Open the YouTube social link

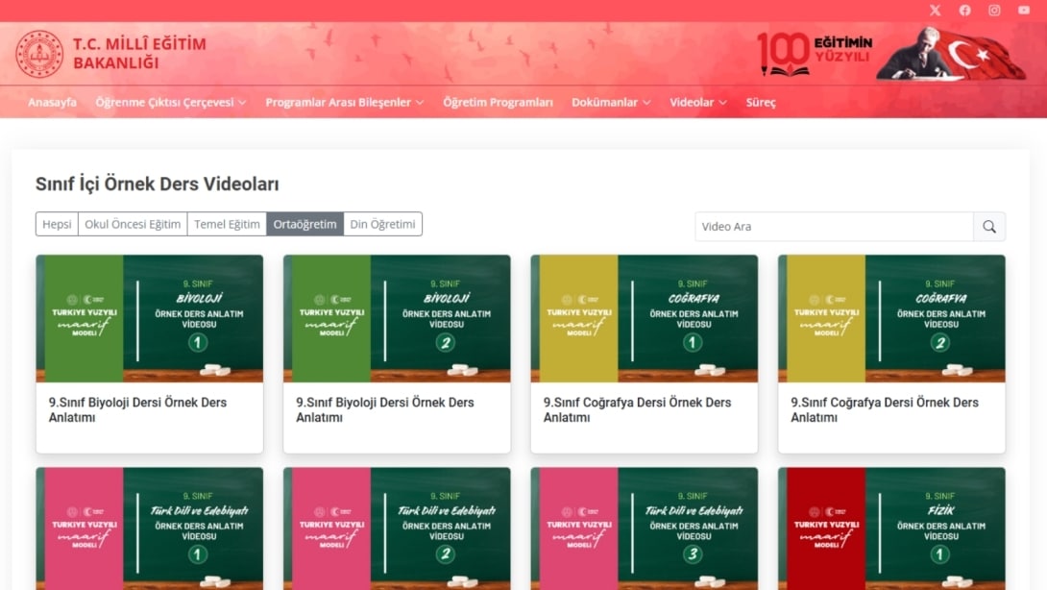(x=1024, y=10)
